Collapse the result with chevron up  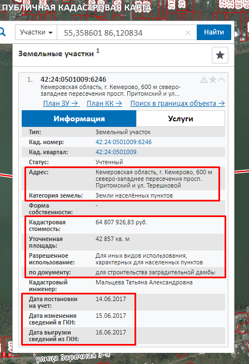click(x=221, y=80)
